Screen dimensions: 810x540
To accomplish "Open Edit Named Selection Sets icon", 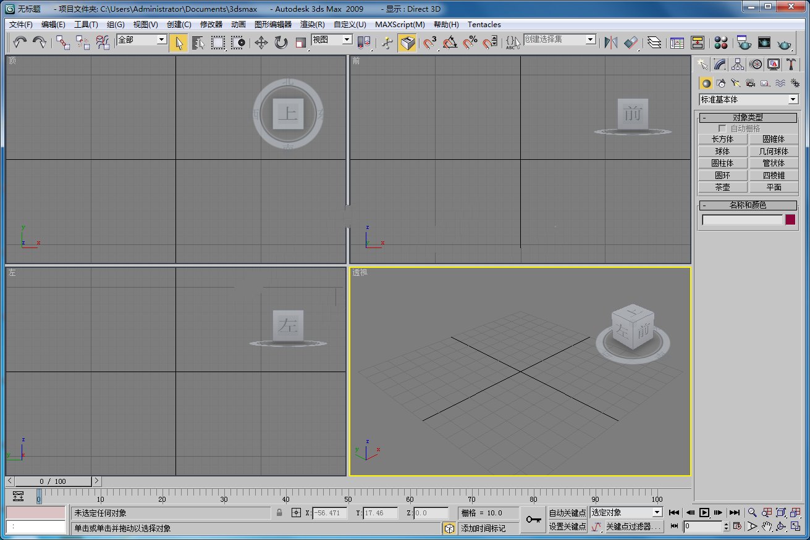I will point(513,43).
